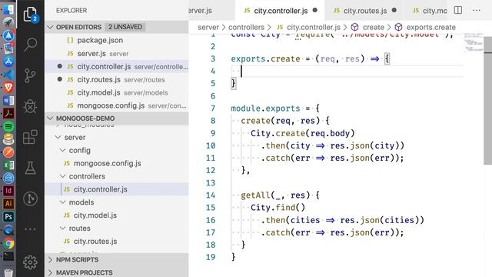
Task: Open city.controller.js in file tree
Action: pos(117,189)
